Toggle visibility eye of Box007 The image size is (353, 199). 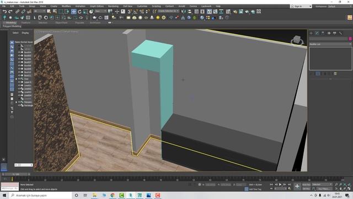(x=19, y=62)
